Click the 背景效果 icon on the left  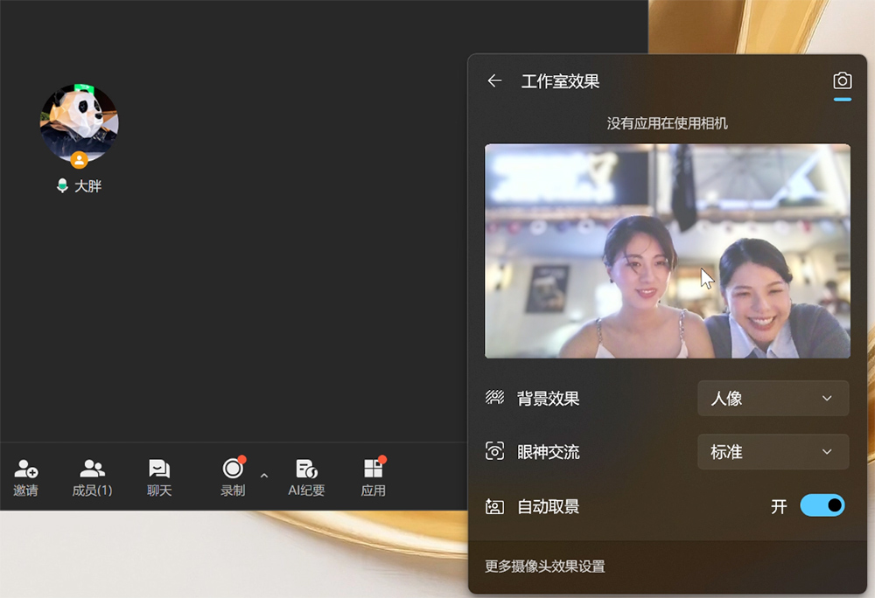(x=494, y=399)
